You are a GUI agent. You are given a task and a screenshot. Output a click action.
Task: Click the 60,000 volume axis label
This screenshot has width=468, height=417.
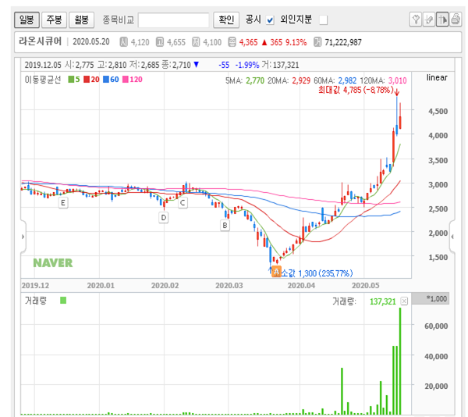pyautogui.click(x=436, y=326)
